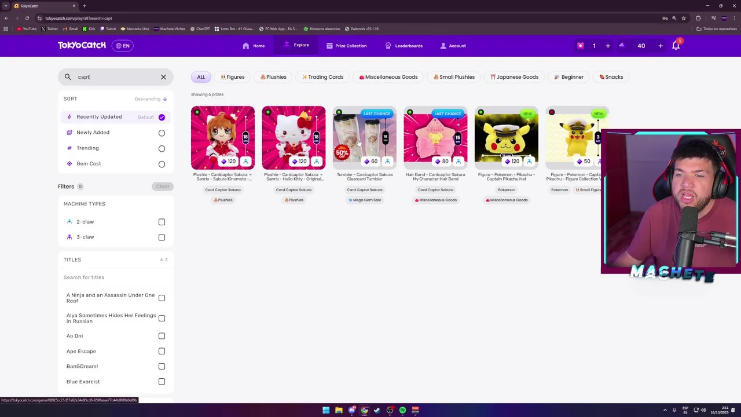Viewport: 741px width, 417px height.
Task: Select Newly Added sort option
Action: click(115, 133)
